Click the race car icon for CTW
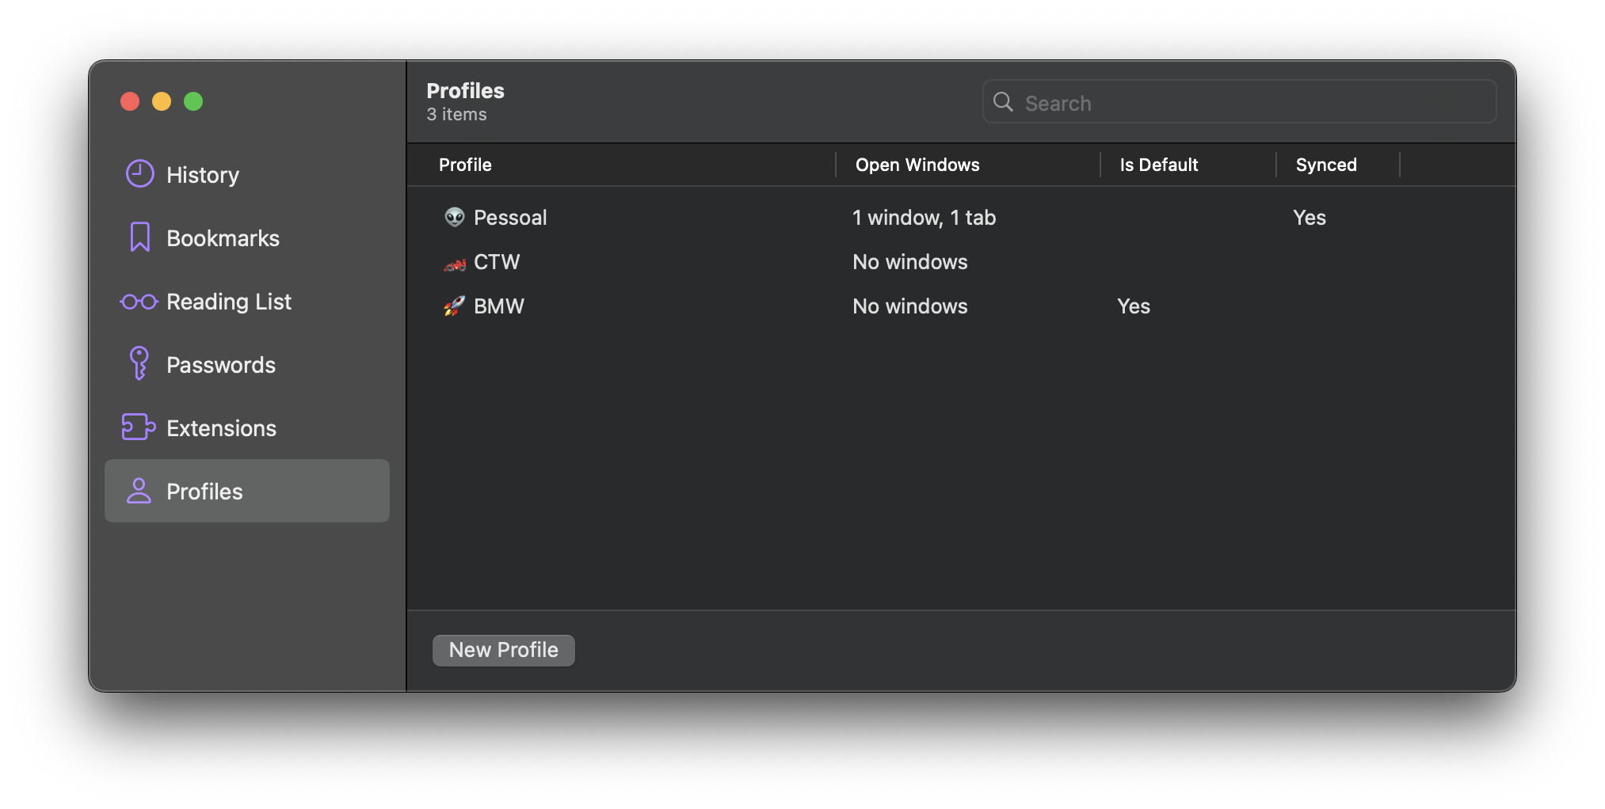1605x809 pixels. tap(455, 264)
